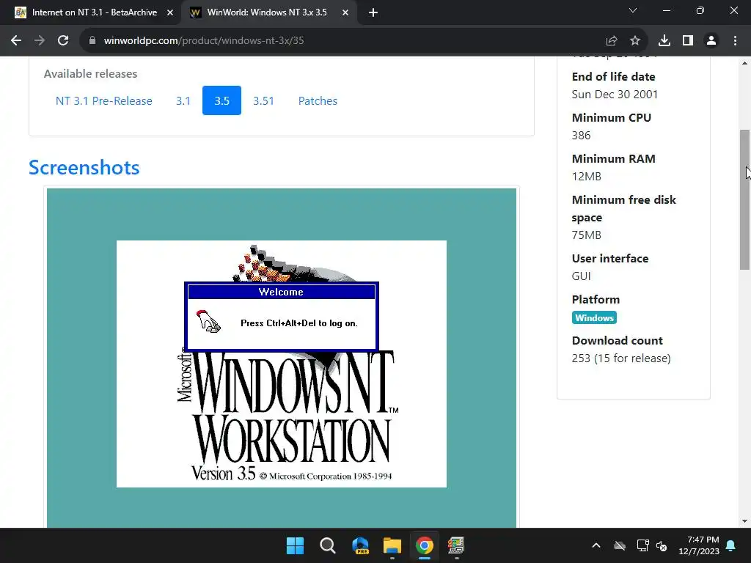
Task: Click the Windows platform badge
Action: point(594,318)
